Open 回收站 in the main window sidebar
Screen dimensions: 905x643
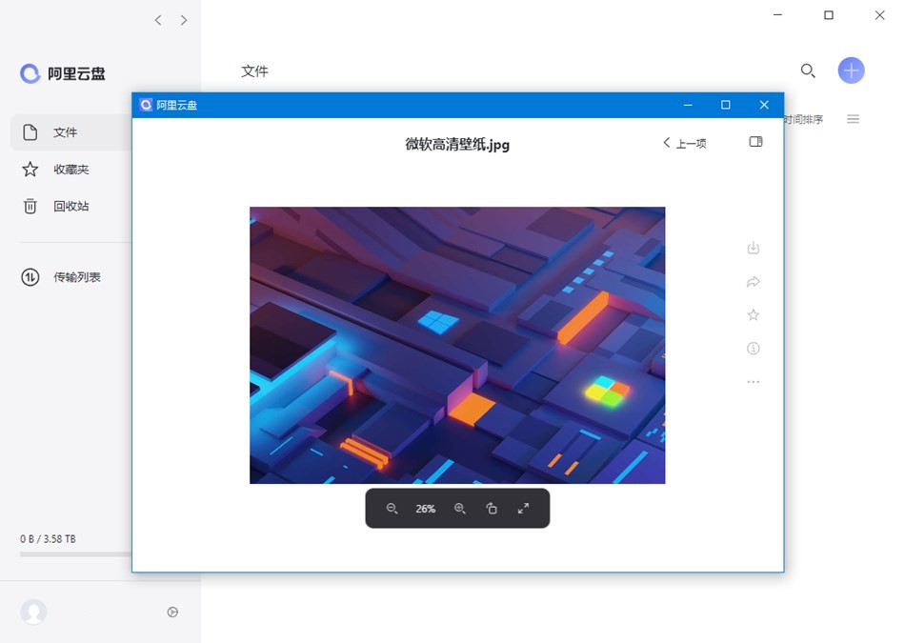[71, 206]
